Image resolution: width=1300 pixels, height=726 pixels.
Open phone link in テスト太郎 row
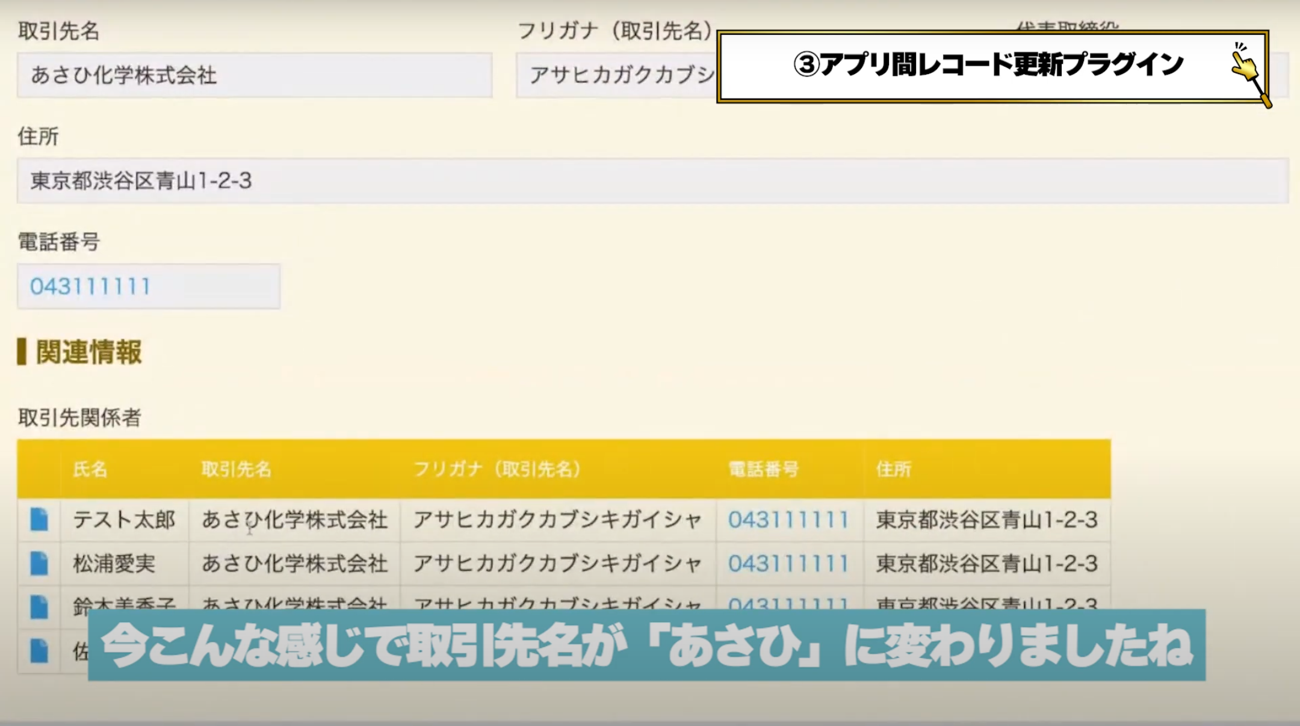(788, 520)
